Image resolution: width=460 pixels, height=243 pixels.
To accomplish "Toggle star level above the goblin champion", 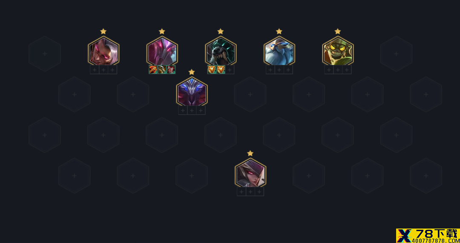I will [338, 31].
